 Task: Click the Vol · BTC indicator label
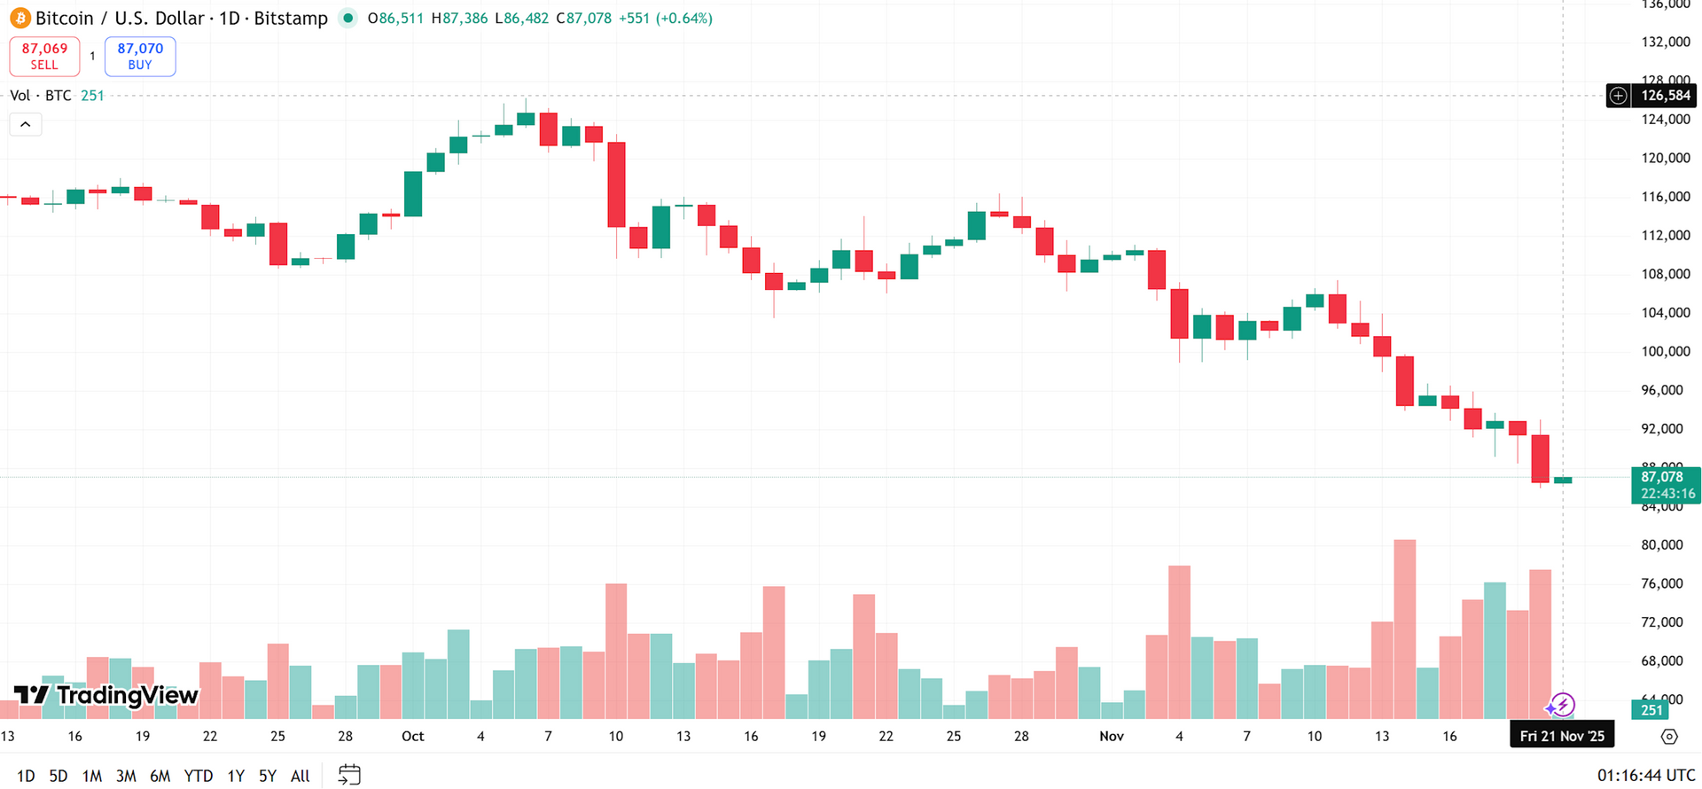click(41, 96)
